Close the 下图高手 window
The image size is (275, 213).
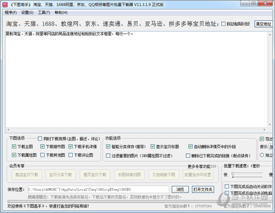pos(265,3)
